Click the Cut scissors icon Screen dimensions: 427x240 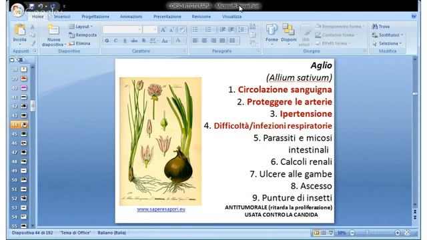[33, 27]
